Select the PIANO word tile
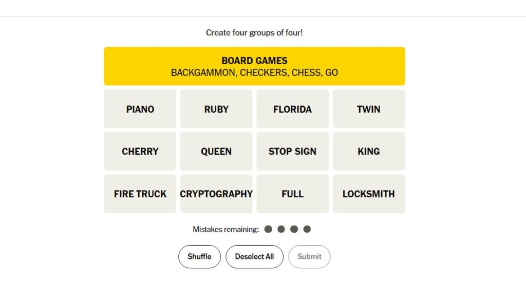 [140, 109]
